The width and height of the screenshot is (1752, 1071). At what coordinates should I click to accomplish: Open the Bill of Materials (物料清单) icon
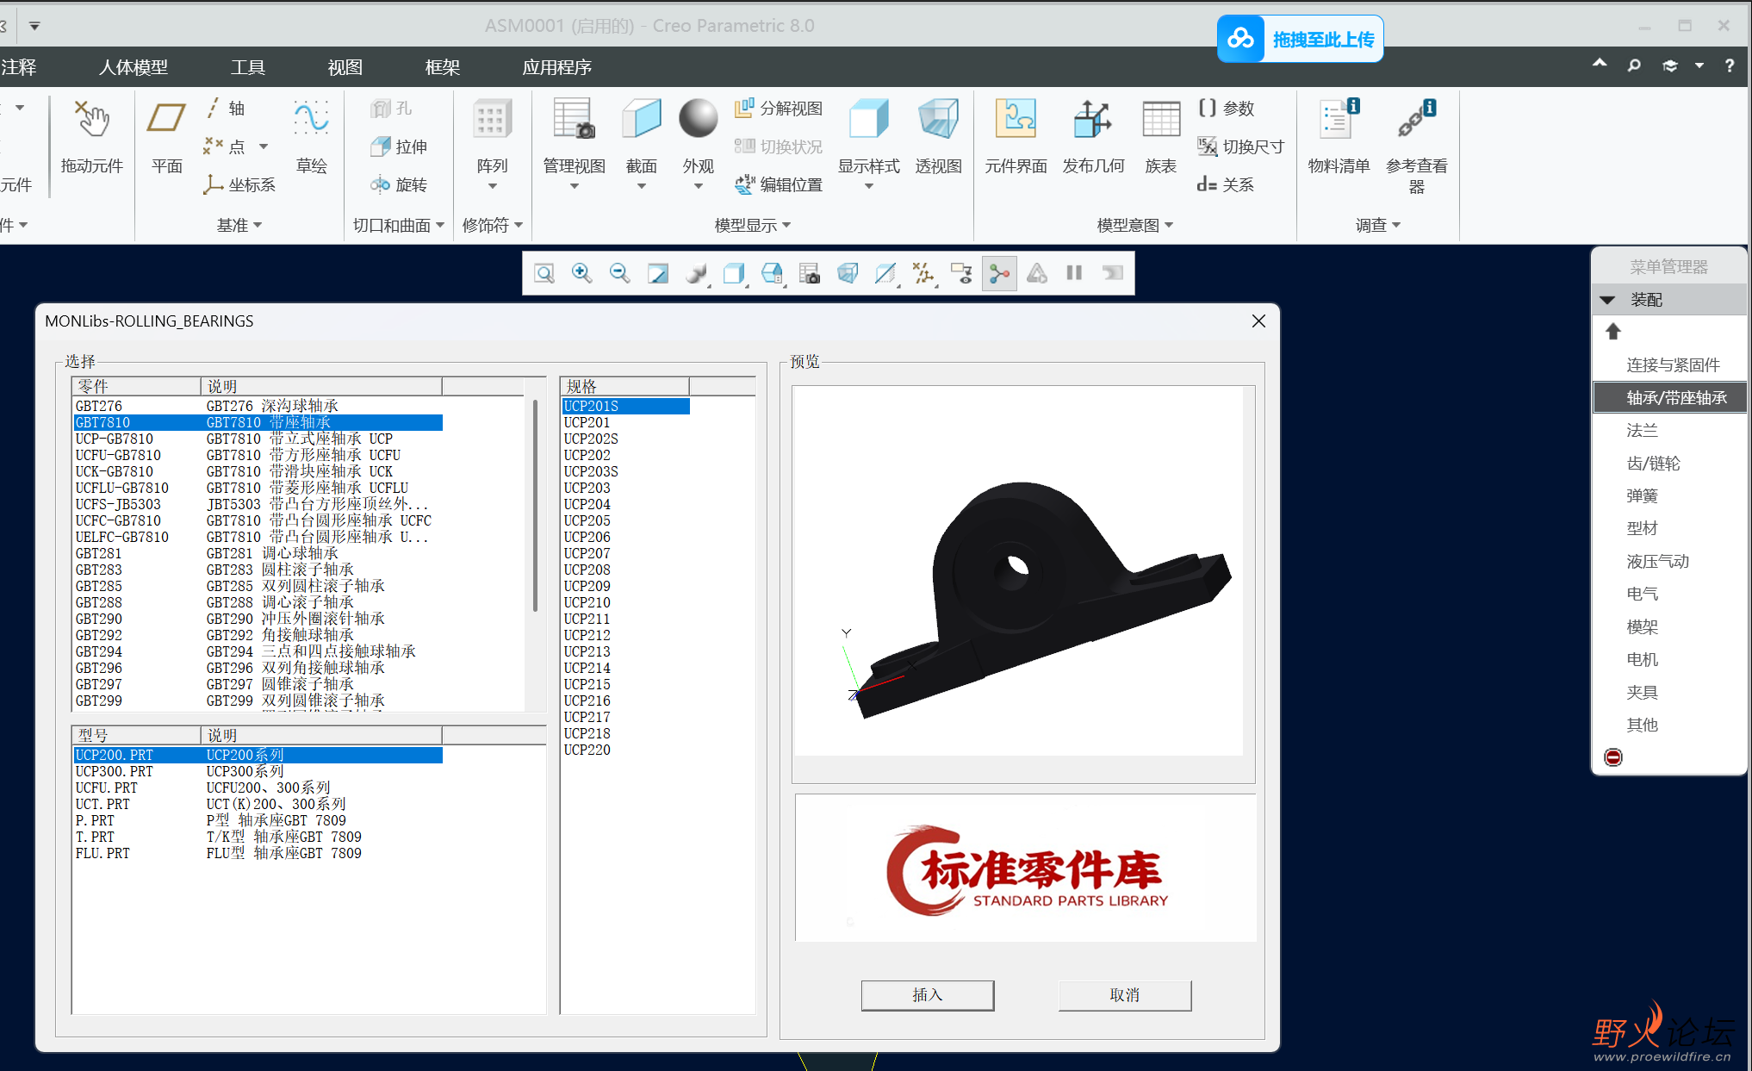click(x=1338, y=121)
